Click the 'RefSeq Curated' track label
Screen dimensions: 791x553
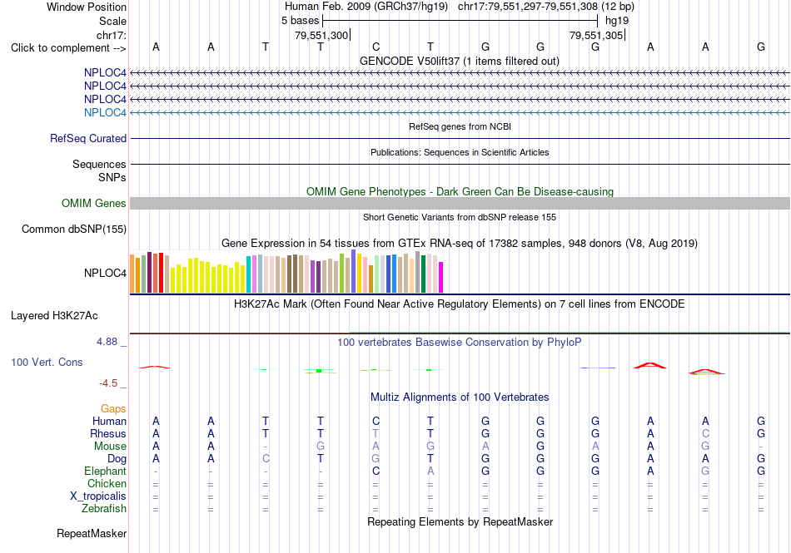pos(87,138)
